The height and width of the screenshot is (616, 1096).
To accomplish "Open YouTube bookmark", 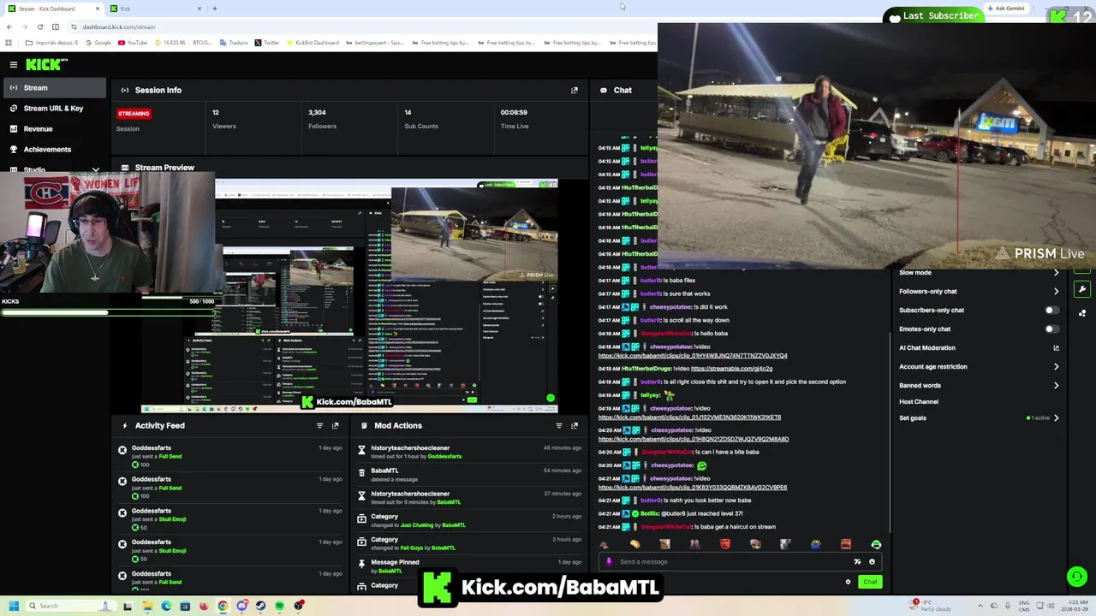I will coord(132,43).
